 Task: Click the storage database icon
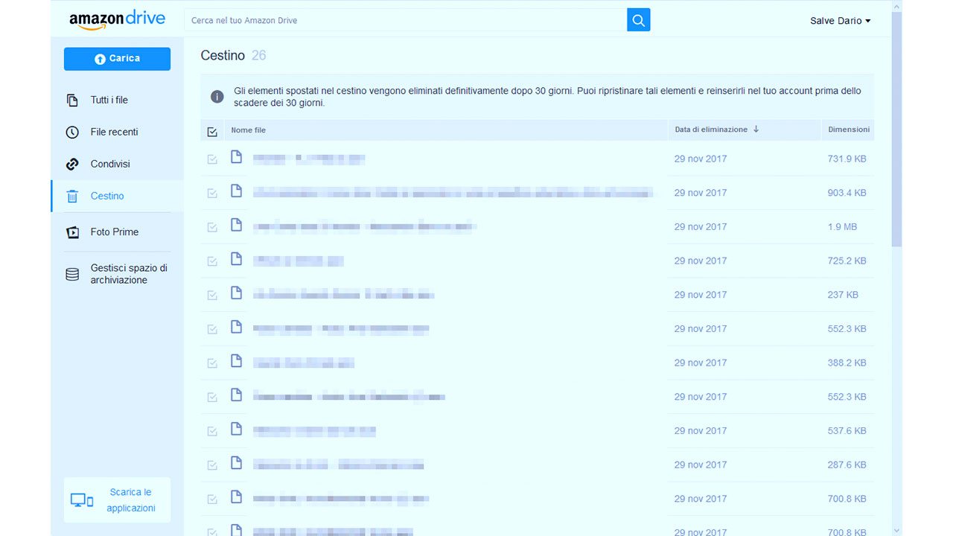[72, 274]
